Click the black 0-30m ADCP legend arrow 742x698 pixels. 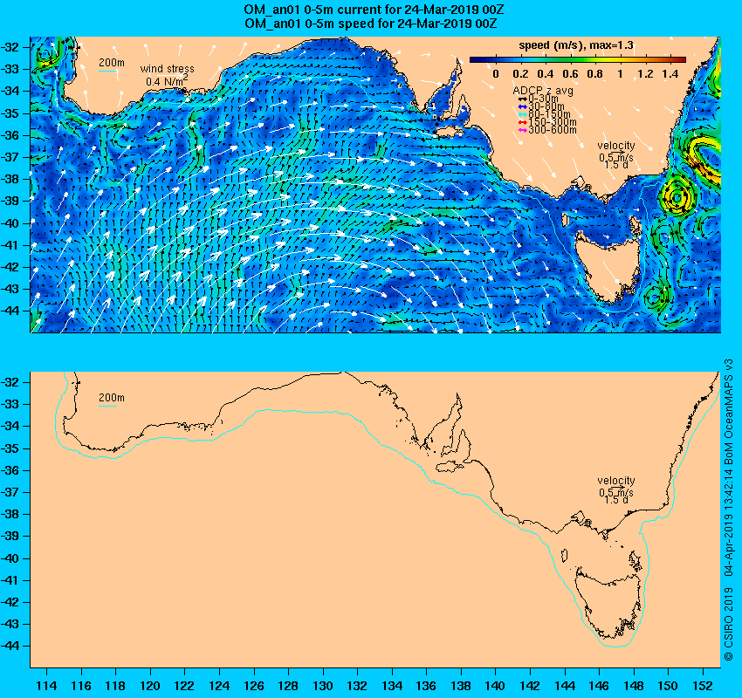[x=522, y=99]
